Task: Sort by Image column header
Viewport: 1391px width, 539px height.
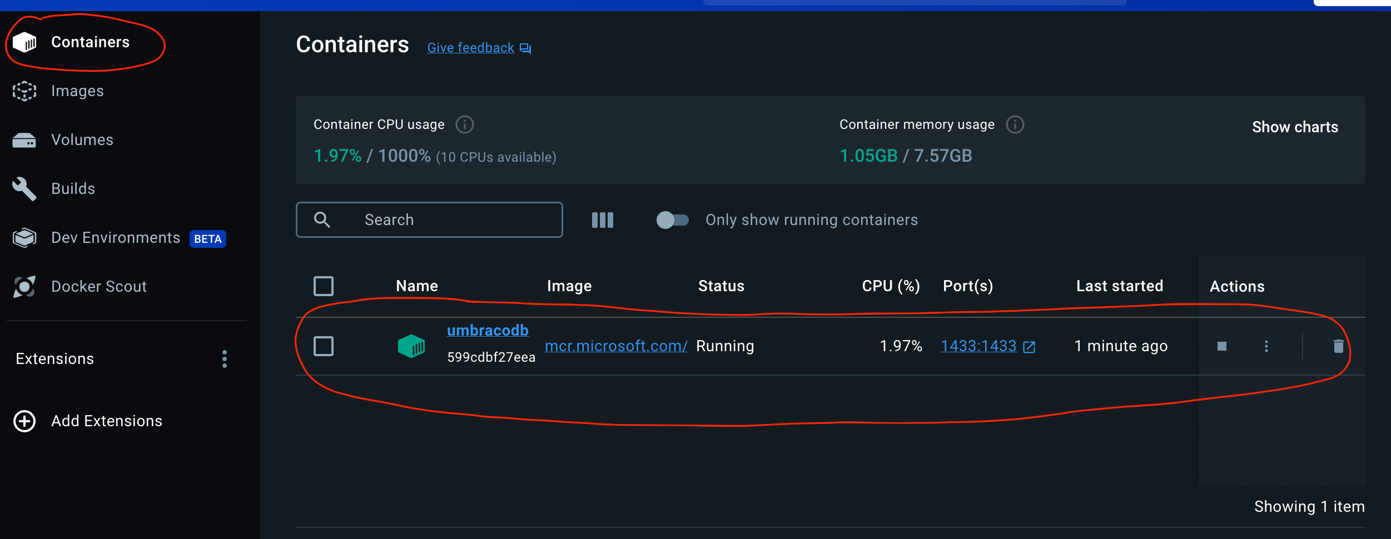Action: coord(569,286)
